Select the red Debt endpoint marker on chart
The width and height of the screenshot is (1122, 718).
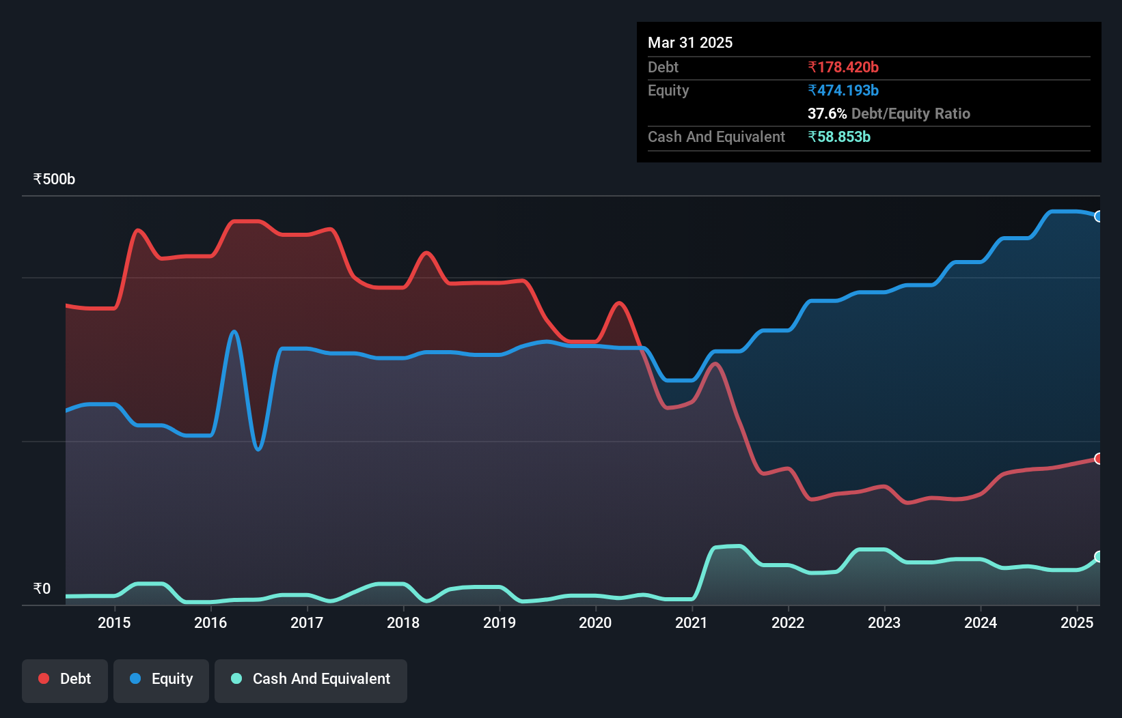tap(1099, 459)
